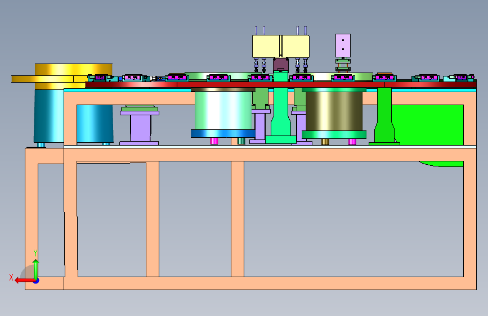Viewport: 488px width, 316px height.
Task: Select the orange frame center vertical post
Action: (238, 219)
